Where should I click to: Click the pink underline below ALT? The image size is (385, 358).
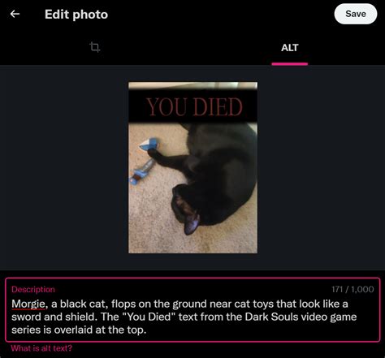[290, 64]
